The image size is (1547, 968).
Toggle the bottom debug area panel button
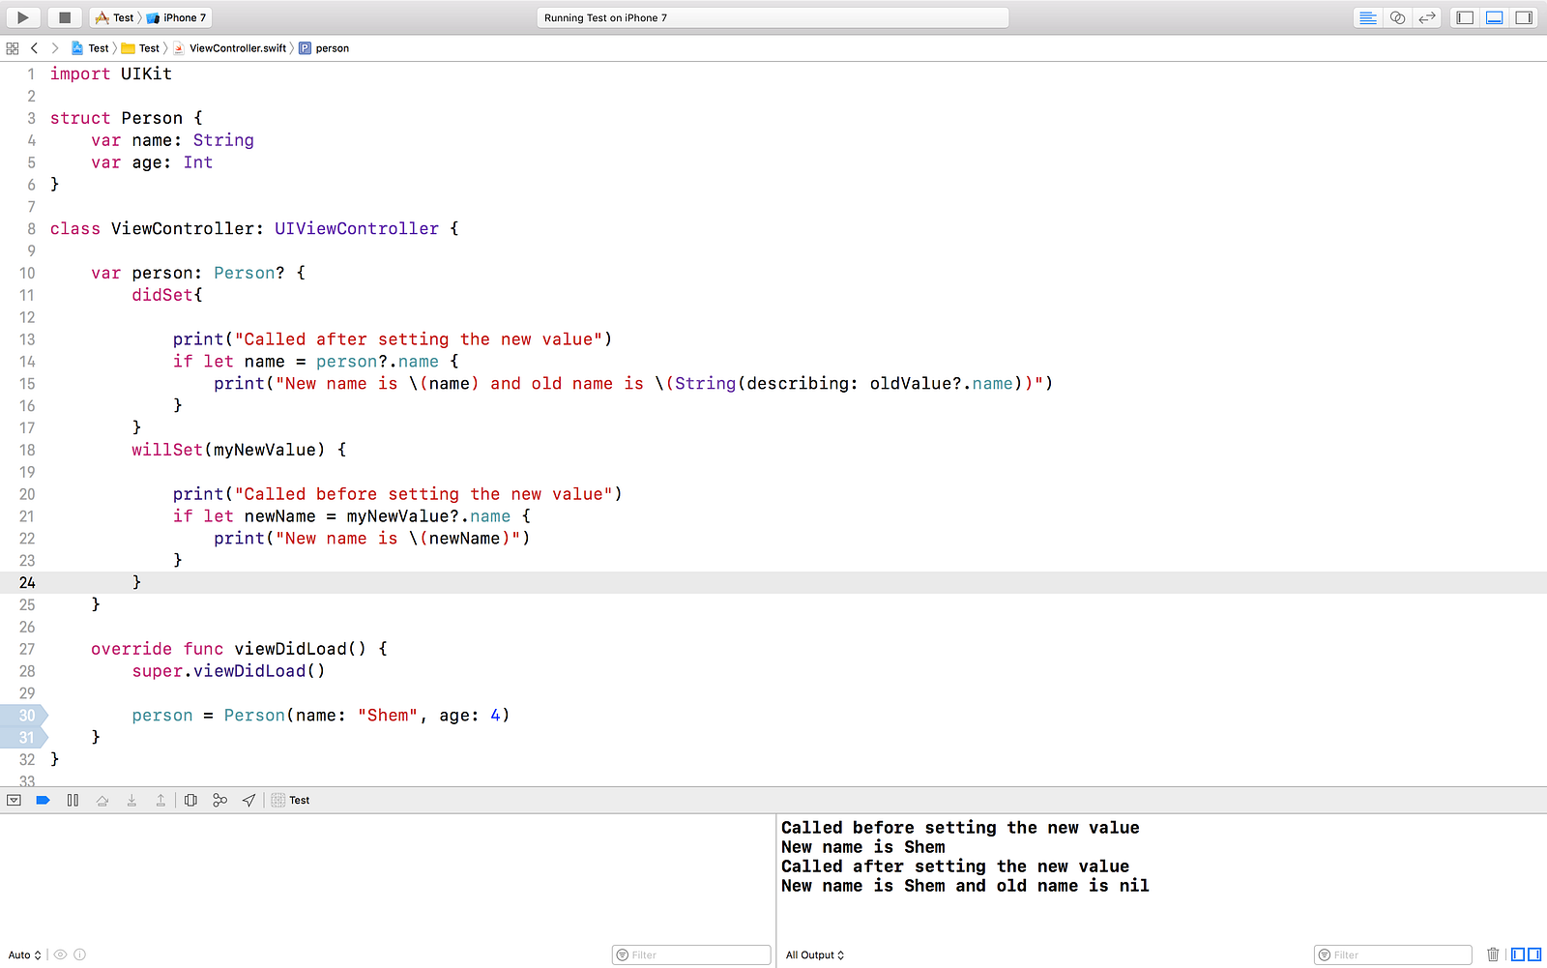[x=1494, y=17]
